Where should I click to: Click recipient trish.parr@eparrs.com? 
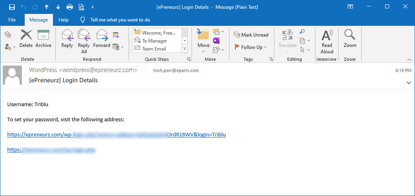point(176,70)
